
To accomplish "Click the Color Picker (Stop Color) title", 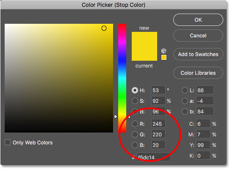I will tap(114, 5).
